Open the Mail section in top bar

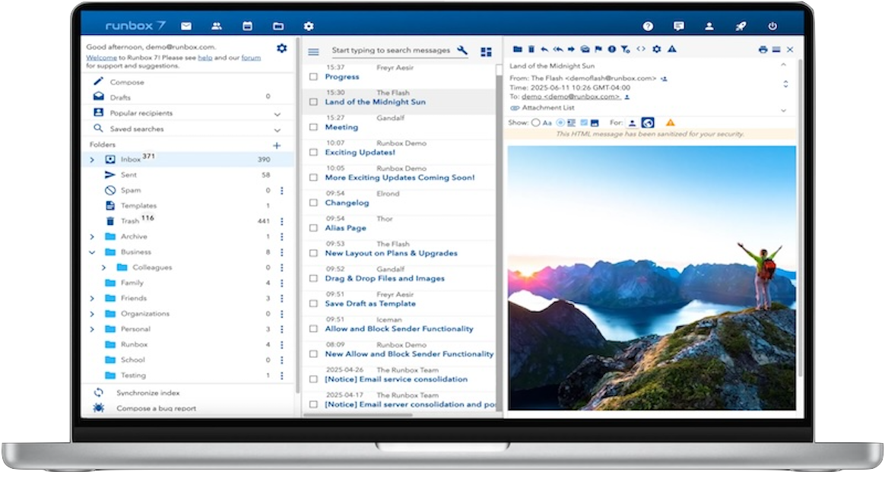[x=186, y=26]
